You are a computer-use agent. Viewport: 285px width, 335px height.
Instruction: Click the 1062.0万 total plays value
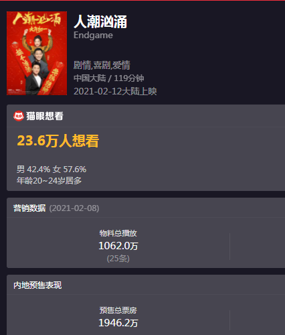118,246
